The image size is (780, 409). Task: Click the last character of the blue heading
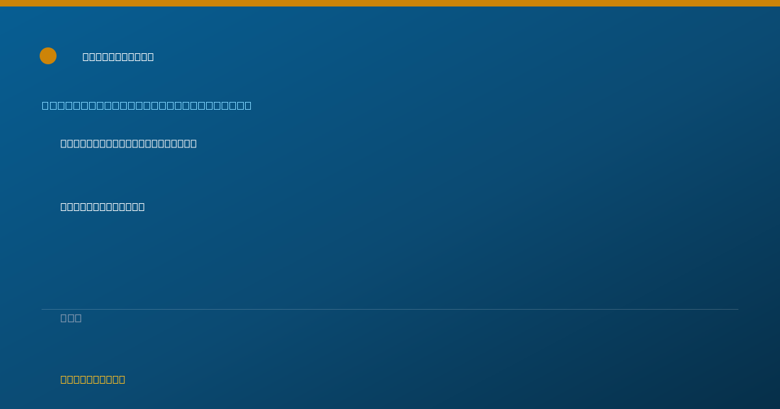pos(248,105)
